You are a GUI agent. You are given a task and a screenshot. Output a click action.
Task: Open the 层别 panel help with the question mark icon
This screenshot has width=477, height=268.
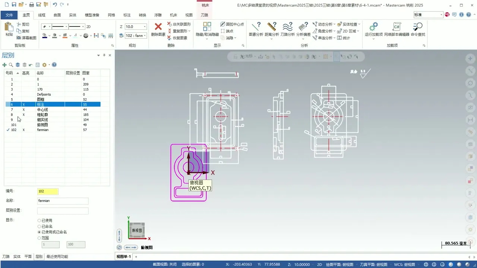click(54, 64)
